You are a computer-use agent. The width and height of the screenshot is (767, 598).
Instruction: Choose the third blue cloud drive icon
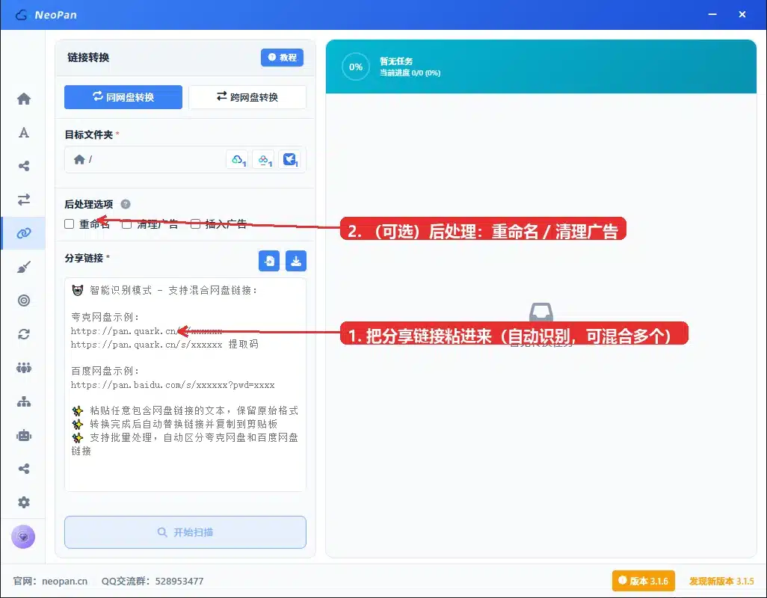tap(289, 159)
